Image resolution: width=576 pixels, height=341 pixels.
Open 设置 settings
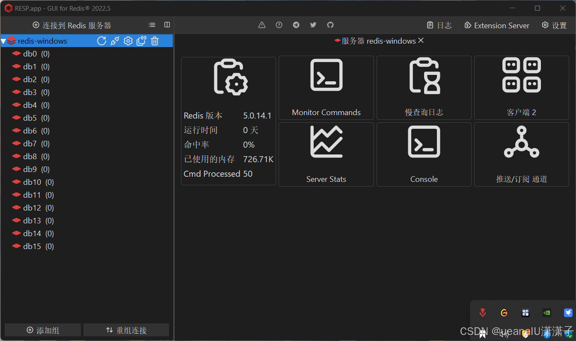(554, 25)
